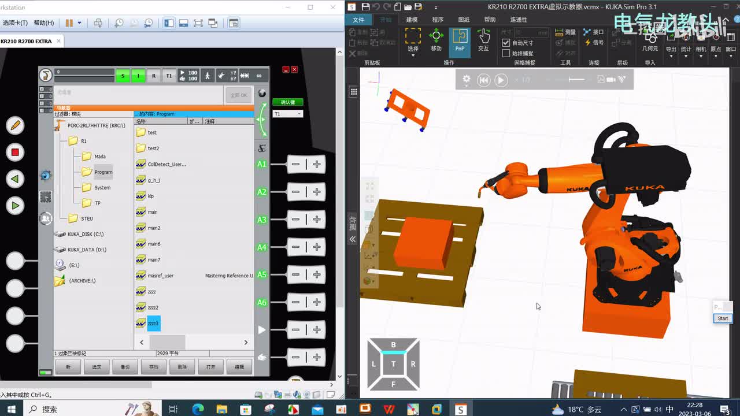The image size is (740, 416).
Task: Click the R drives status indicator
Action: (x=154, y=76)
